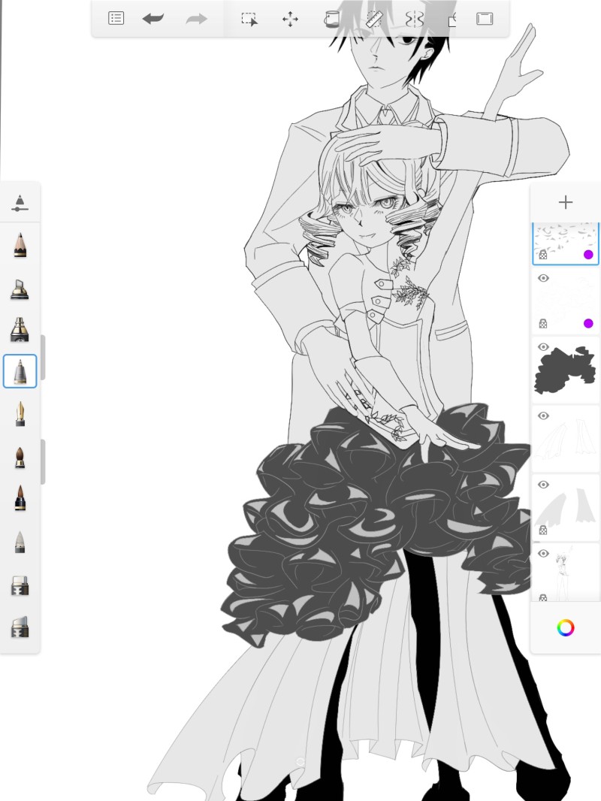
Task: Select the dress outline layer thumbnail
Action: (x=565, y=439)
